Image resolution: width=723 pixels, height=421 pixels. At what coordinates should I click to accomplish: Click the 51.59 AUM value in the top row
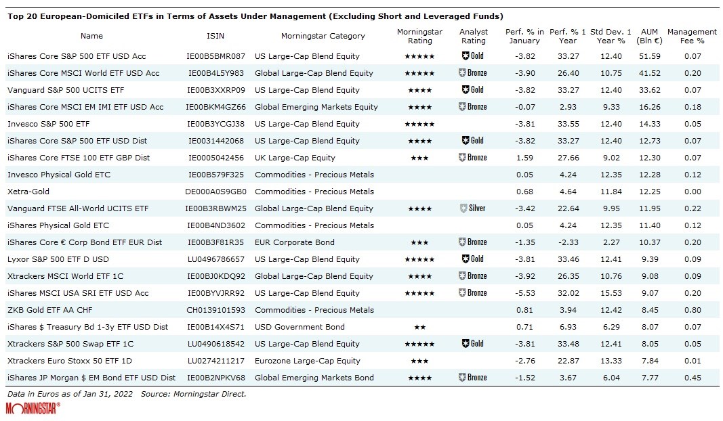[x=649, y=56]
